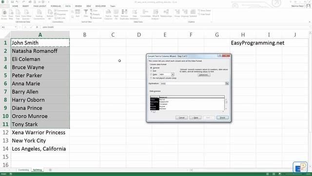This screenshot has height=176, width=312.
Task: Click the From Web icon
Action: point(11,14)
